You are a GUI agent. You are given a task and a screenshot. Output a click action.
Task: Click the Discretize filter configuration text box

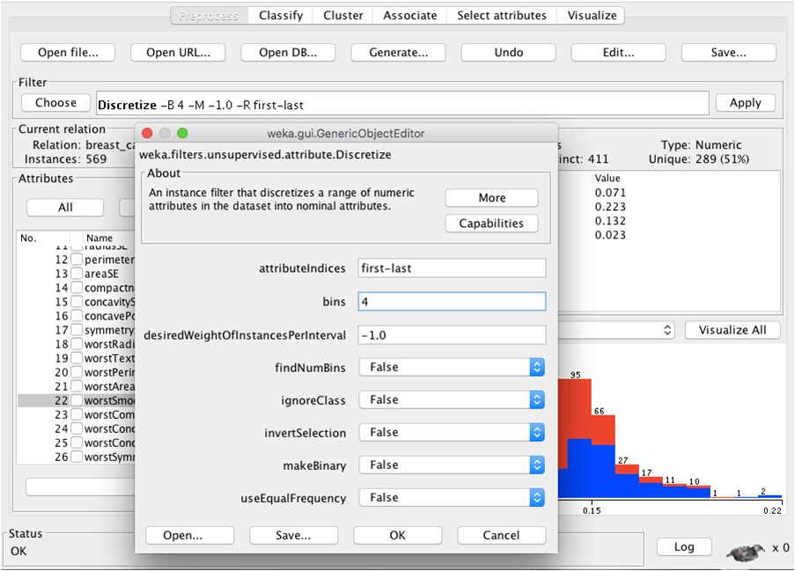(x=402, y=104)
